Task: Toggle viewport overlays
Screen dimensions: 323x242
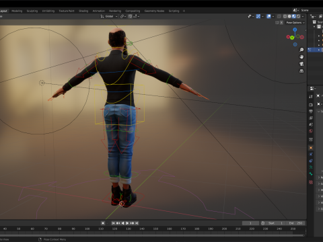Action: pyautogui.click(x=268, y=16)
